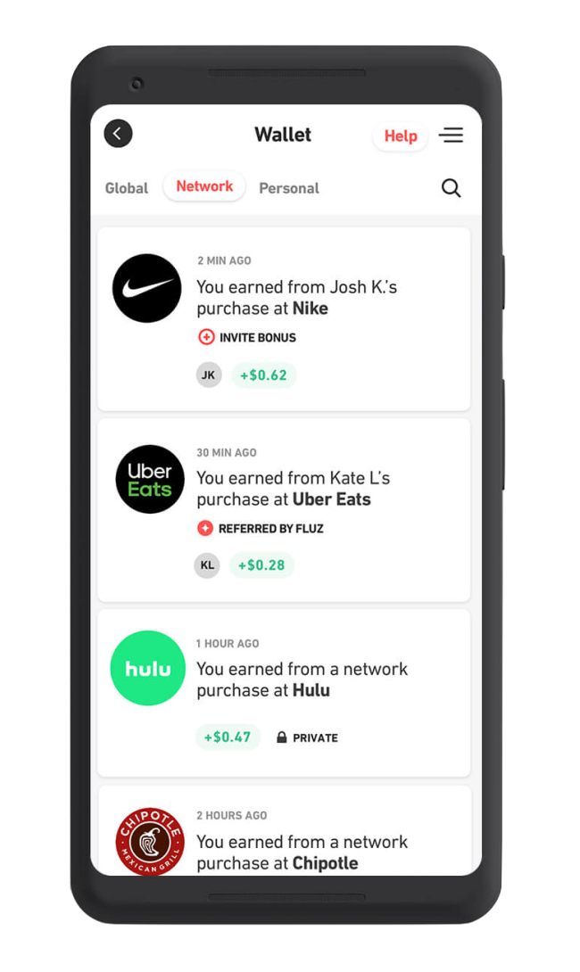
Task: Tap the Nike logo icon
Action: [x=147, y=288]
